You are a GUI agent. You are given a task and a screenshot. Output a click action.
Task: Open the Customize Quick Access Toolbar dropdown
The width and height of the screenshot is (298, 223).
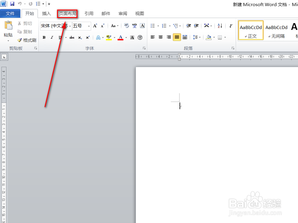49,4
